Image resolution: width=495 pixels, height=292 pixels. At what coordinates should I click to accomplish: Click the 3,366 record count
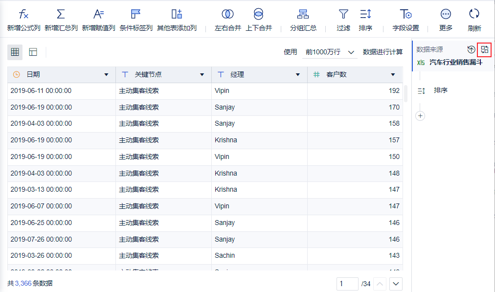23,283
